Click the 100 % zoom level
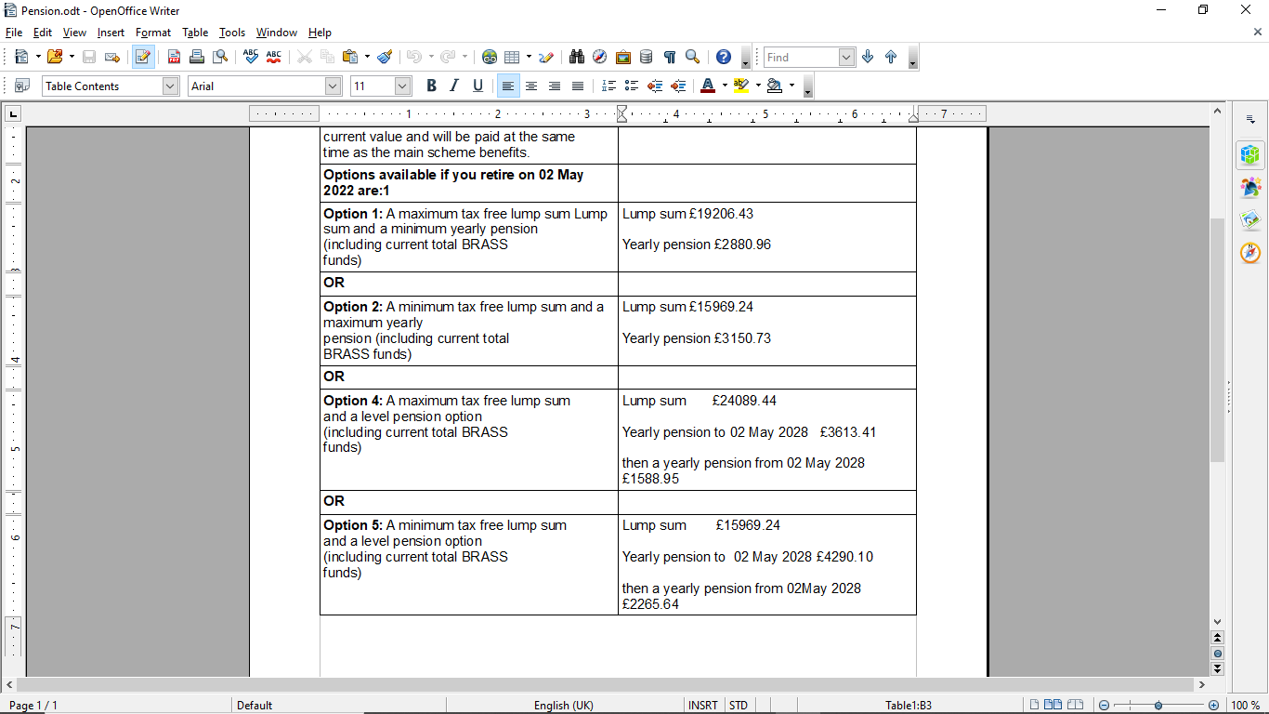 coord(1245,706)
